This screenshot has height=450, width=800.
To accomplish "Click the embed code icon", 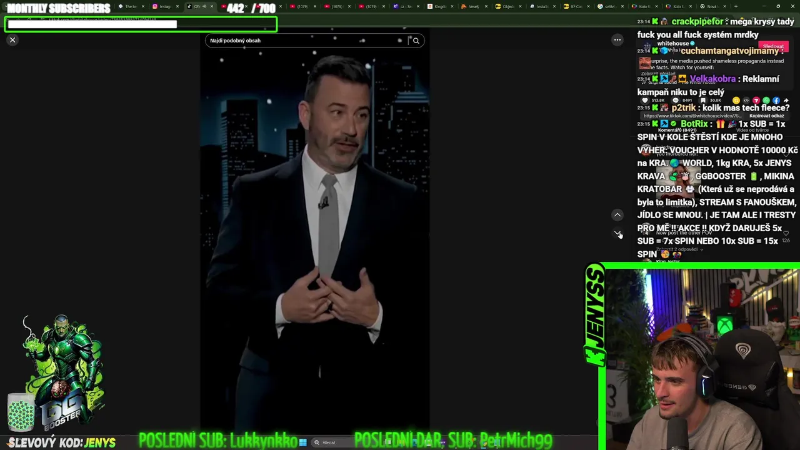I will pyautogui.click(x=746, y=101).
